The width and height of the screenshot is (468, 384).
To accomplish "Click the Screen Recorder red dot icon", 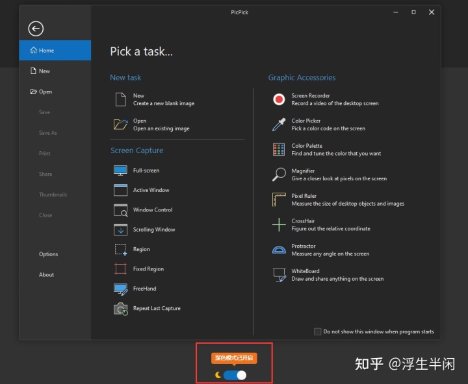I will coord(279,99).
